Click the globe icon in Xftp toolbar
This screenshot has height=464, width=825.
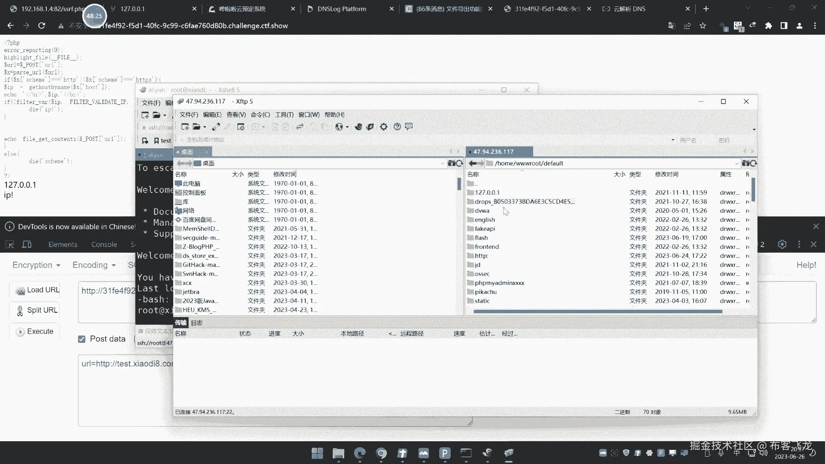(x=339, y=127)
